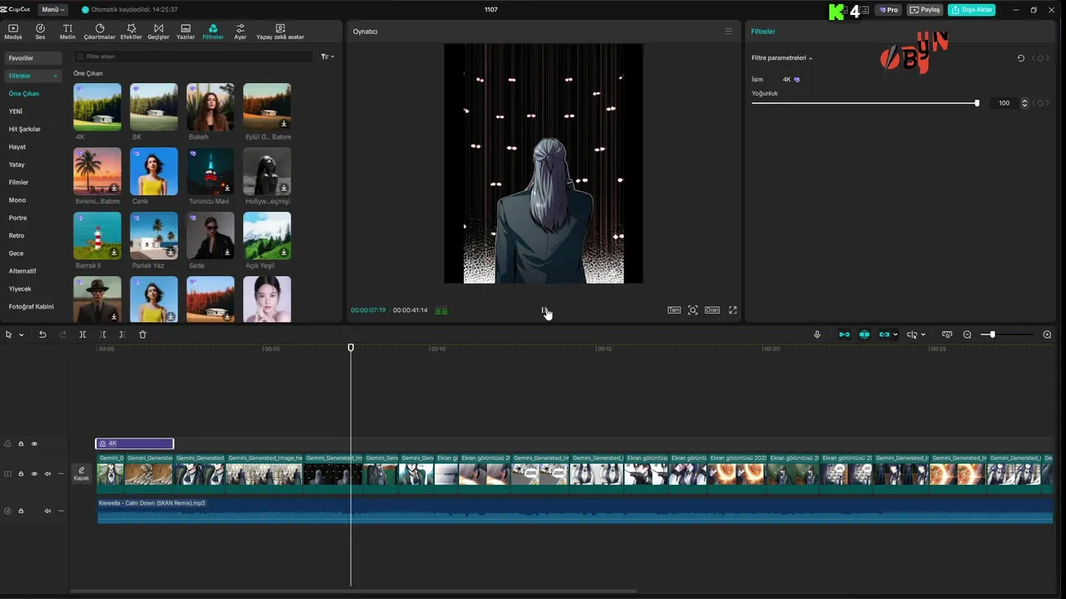
Task: Choose the 4K filter thumbnail
Action: click(97, 106)
